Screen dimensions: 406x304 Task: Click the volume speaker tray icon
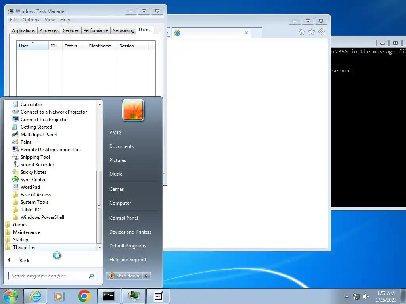coord(366,296)
